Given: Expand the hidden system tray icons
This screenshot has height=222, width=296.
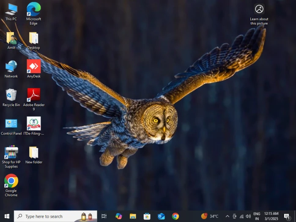Looking at the screenshot, I should (227, 216).
